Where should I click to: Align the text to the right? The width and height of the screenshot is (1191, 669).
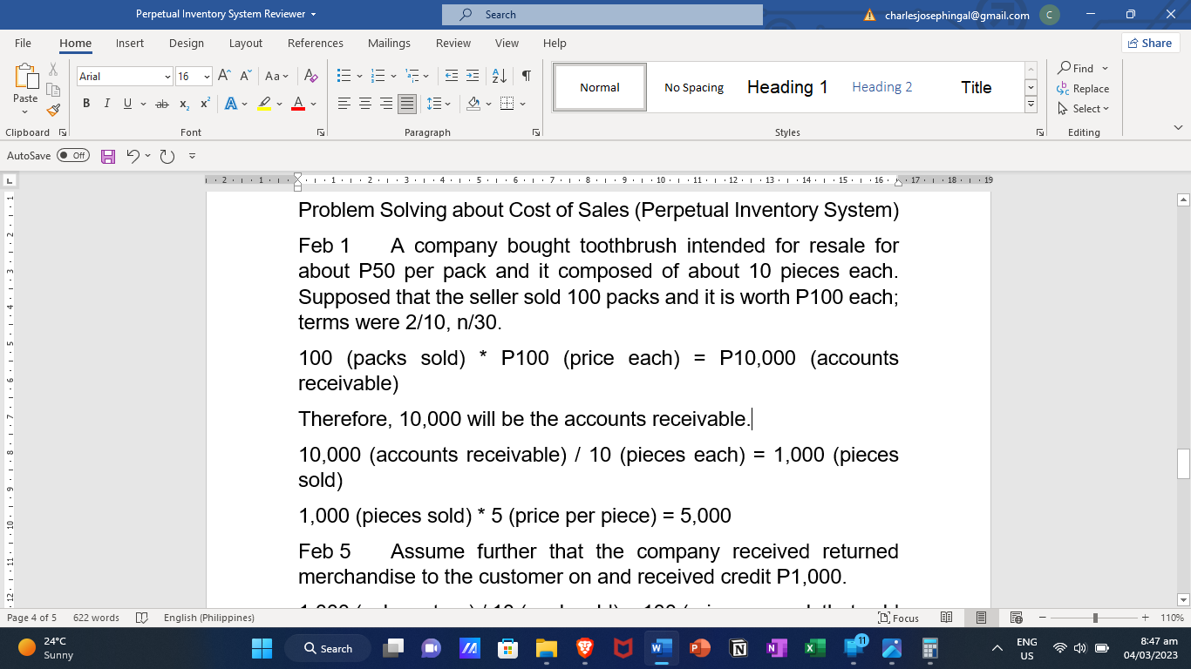point(386,104)
